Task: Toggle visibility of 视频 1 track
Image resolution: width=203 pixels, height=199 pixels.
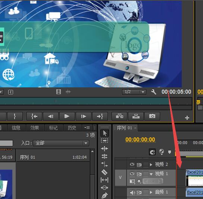Action: (132, 173)
